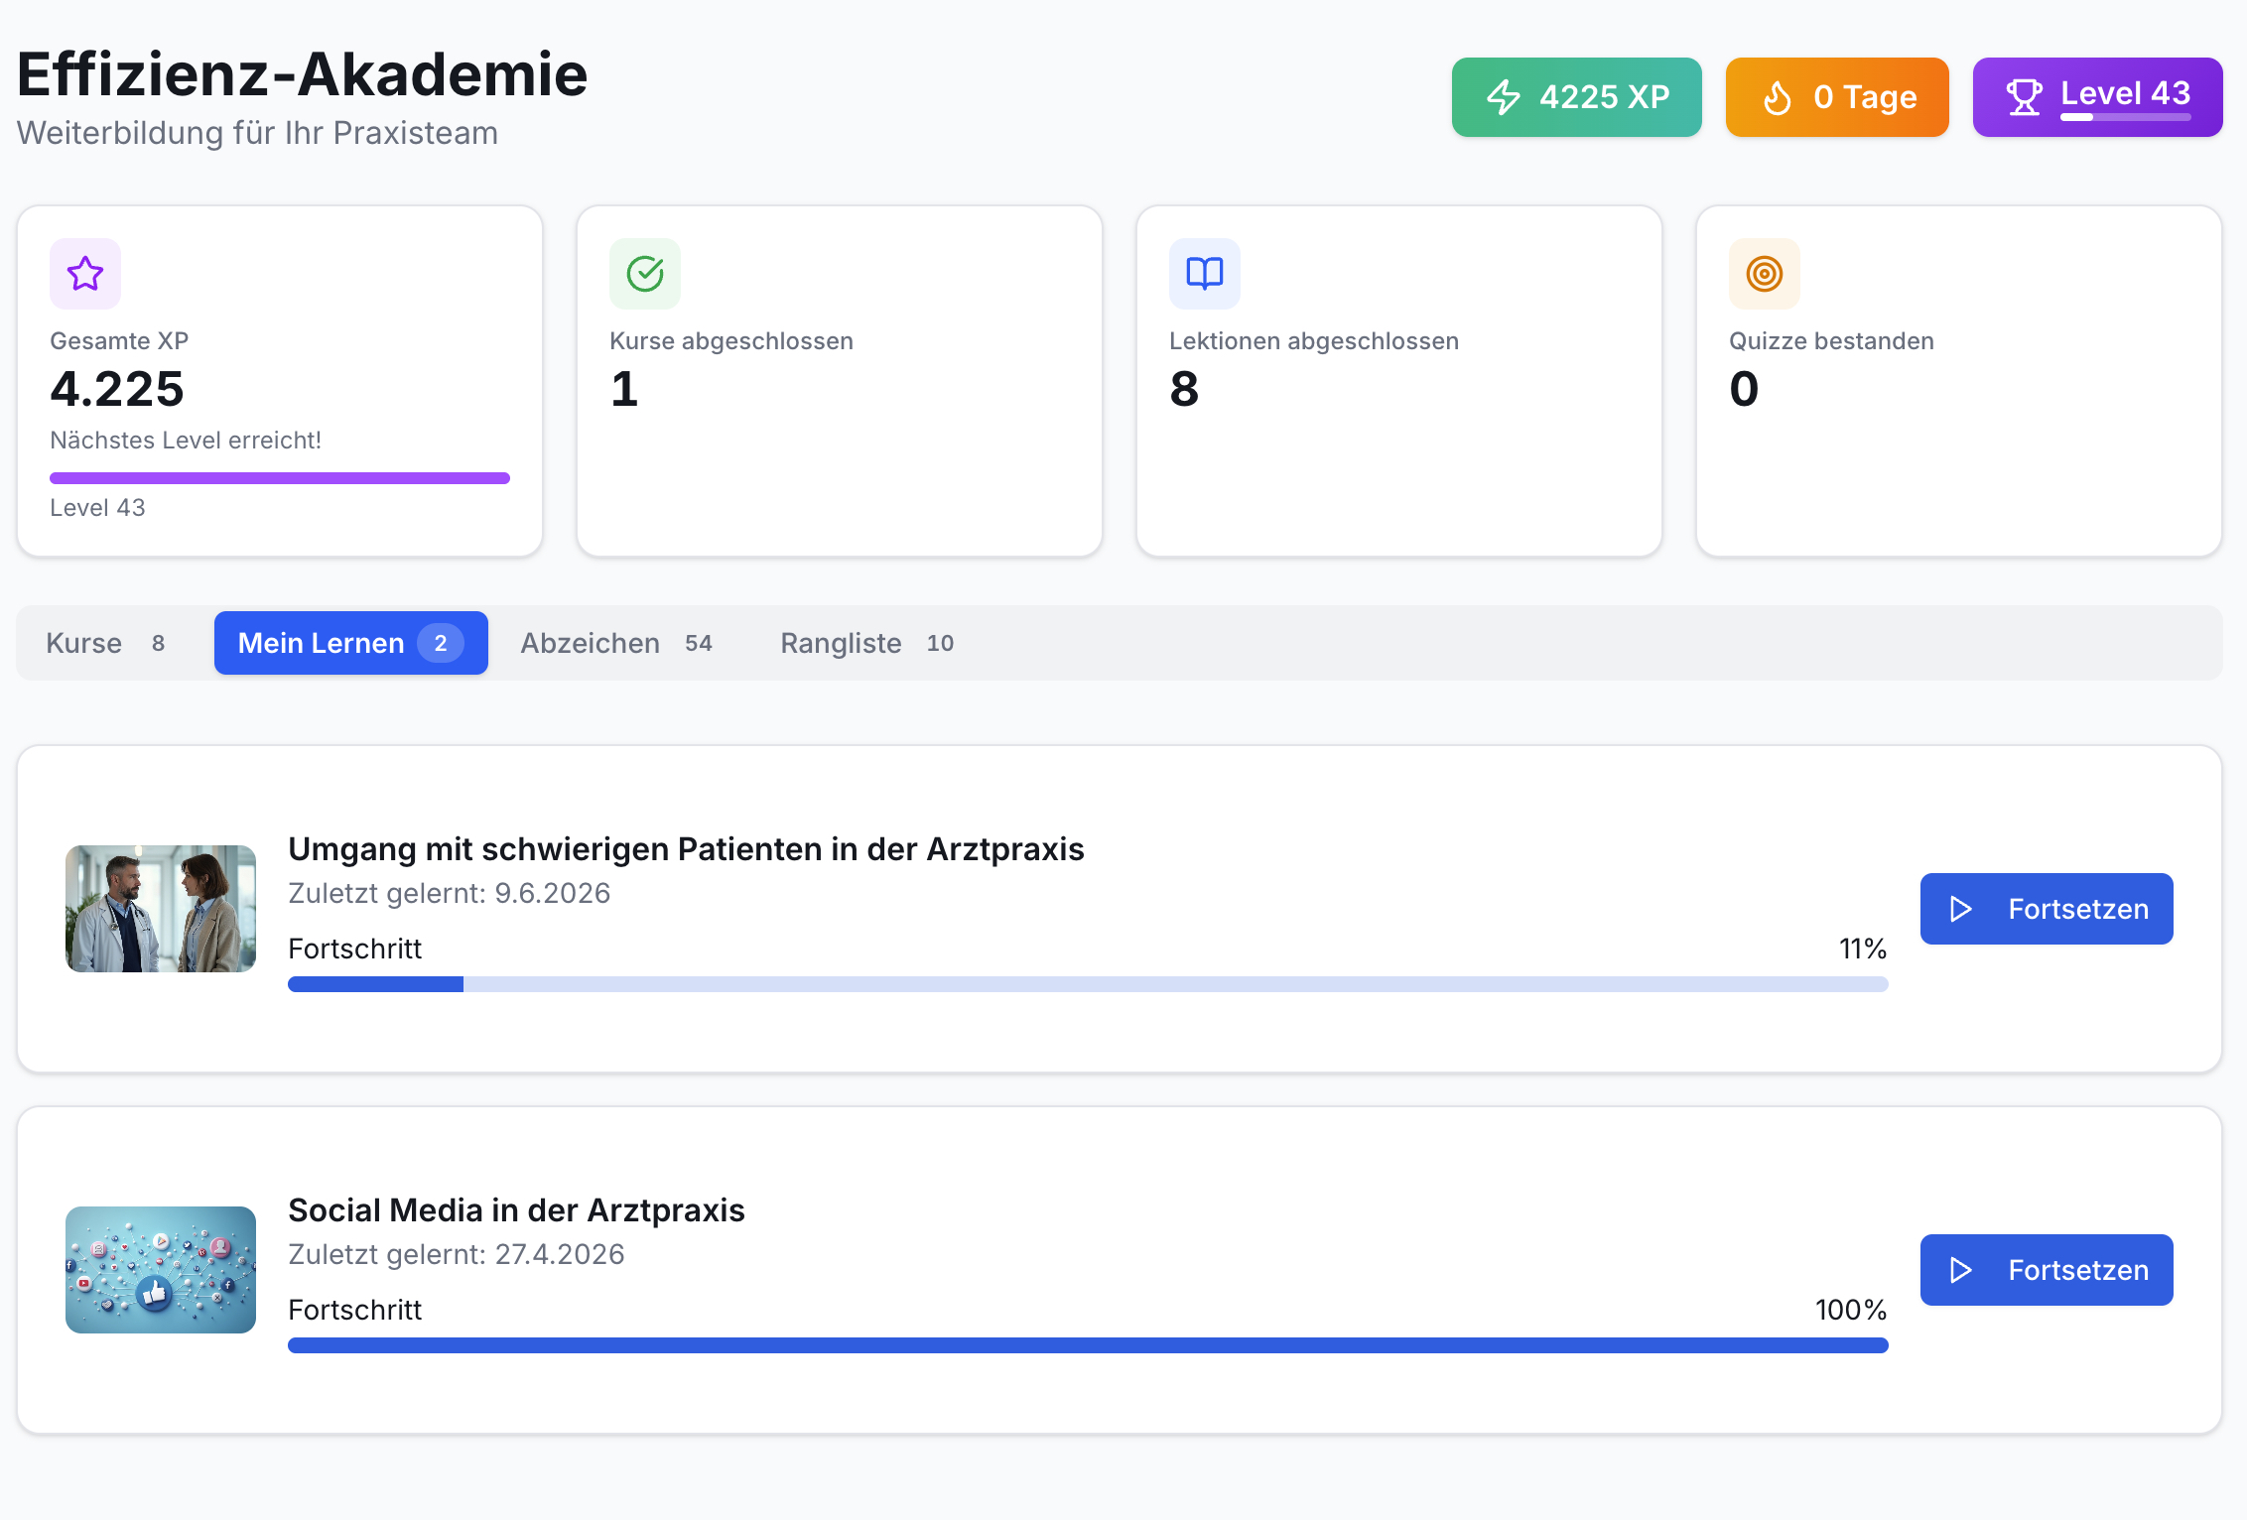Click the 0 Tage streak badge
This screenshot has width=2247, height=1520.
pyautogui.click(x=1837, y=97)
